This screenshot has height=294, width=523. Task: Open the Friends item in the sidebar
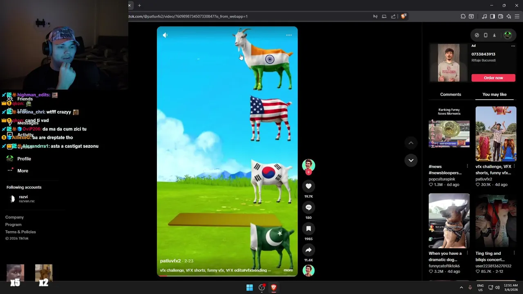(25, 99)
